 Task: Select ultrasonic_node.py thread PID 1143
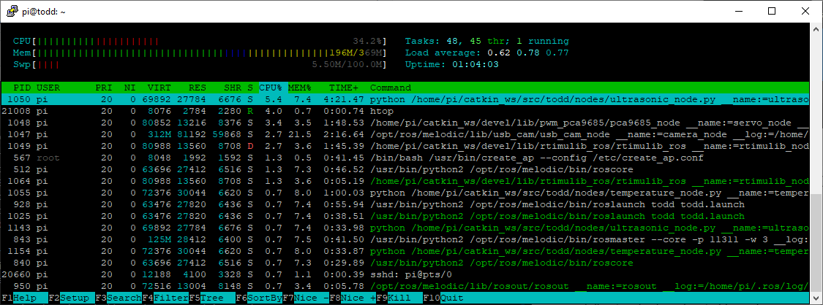(405, 228)
